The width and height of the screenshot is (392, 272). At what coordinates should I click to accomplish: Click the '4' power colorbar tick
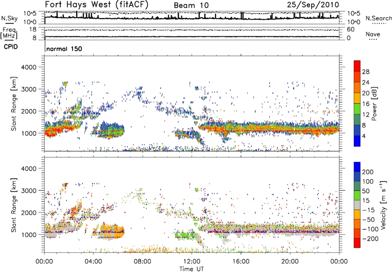click(x=364, y=136)
